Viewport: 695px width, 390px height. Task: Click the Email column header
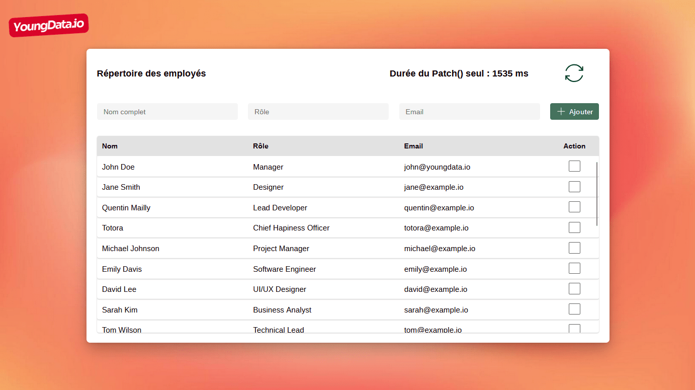tap(413, 146)
